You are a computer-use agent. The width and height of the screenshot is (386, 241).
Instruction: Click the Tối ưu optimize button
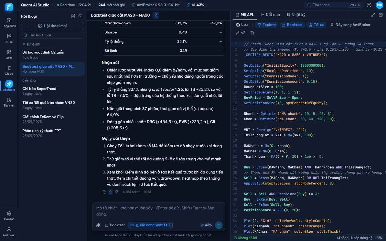tap(317, 25)
